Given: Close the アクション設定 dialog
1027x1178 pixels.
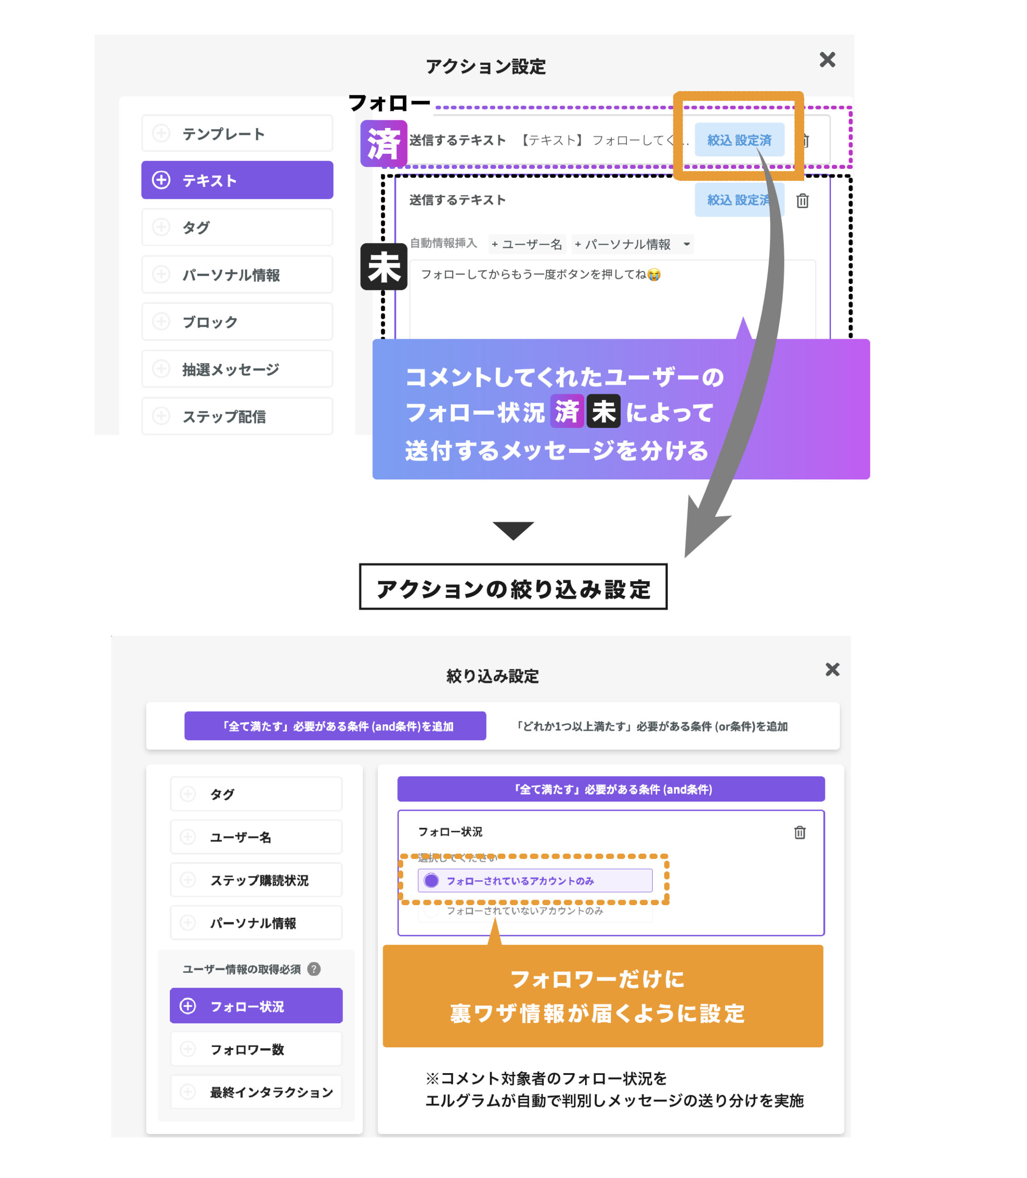Looking at the screenshot, I should coord(827,59).
